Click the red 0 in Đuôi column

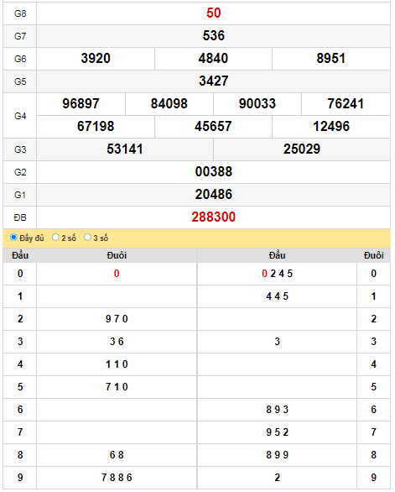pyautogui.click(x=117, y=274)
